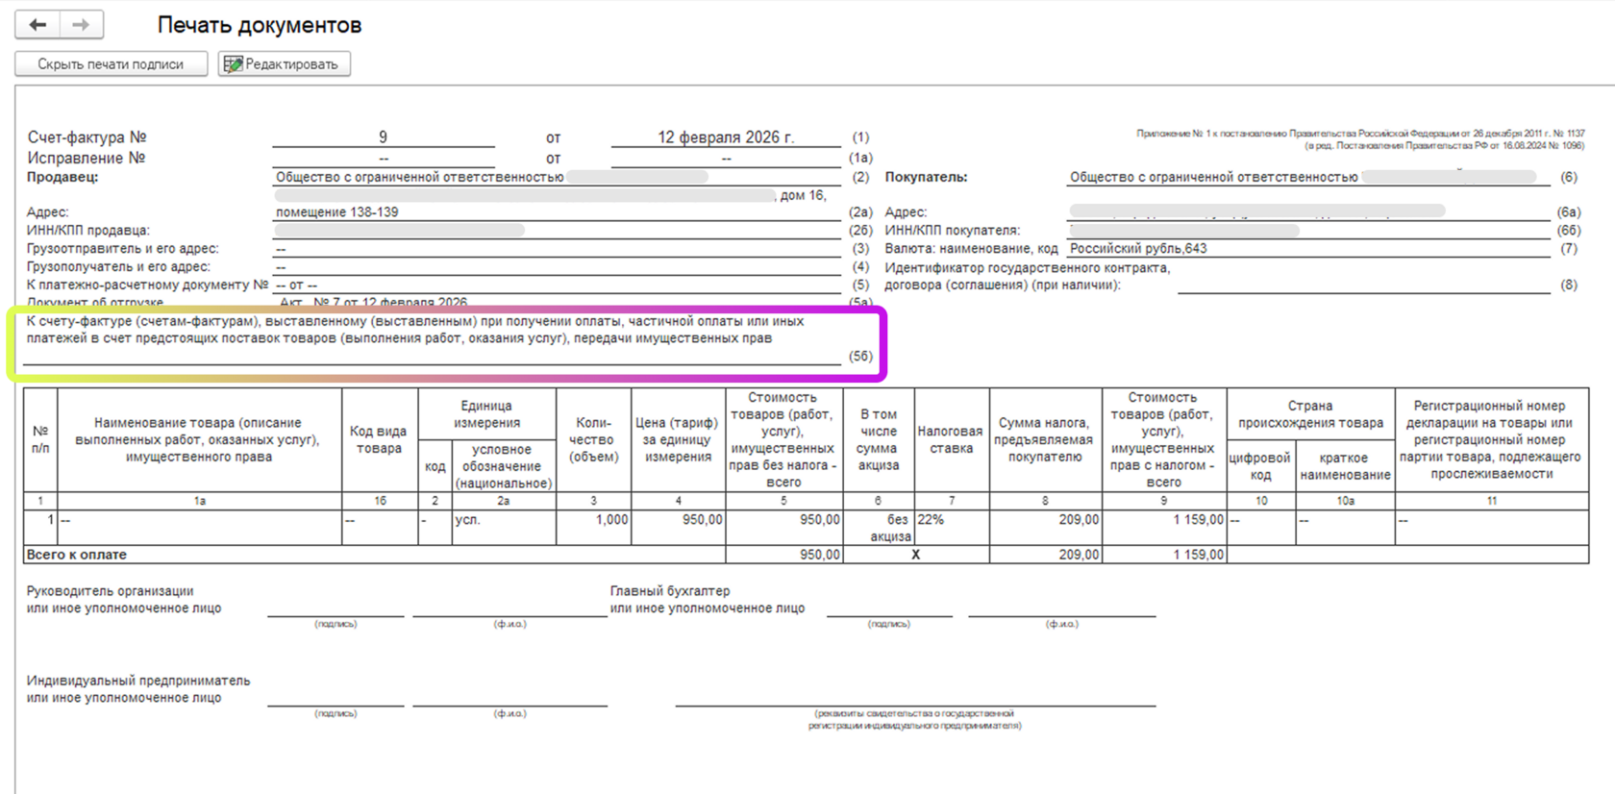Click the 'Код вида товара' column header
The width and height of the screenshot is (1615, 794).
(379, 440)
